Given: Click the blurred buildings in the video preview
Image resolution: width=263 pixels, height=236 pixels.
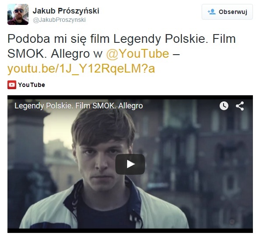Looking at the screenshot, I should coord(201,150).
